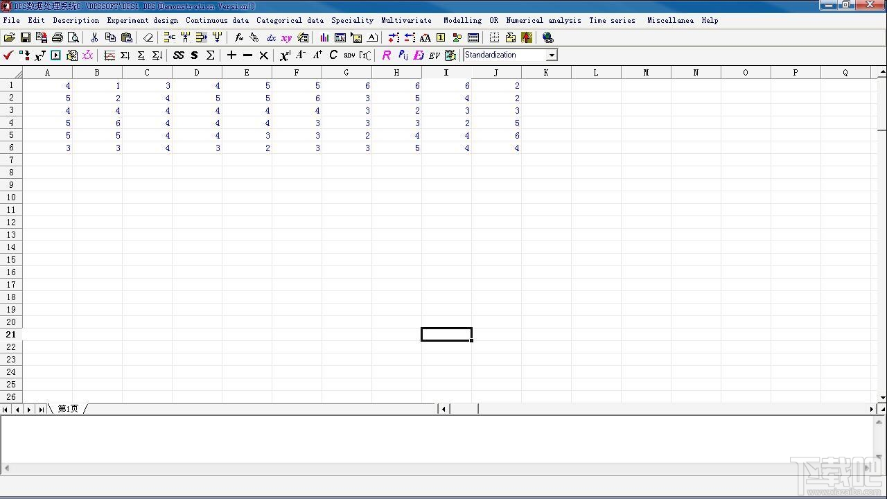Click the spreadsheet vertical scrollbar down arrow
Viewport: 887px width, 499px height.
tap(881, 398)
